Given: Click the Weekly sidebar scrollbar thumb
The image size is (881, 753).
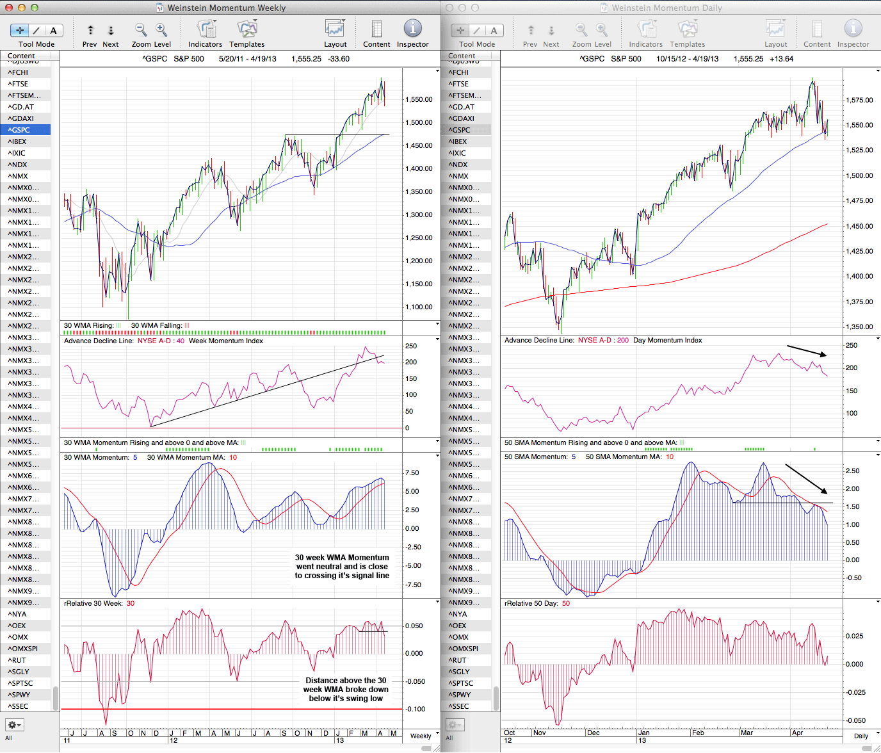Looking at the screenshot, I should tap(56, 699).
